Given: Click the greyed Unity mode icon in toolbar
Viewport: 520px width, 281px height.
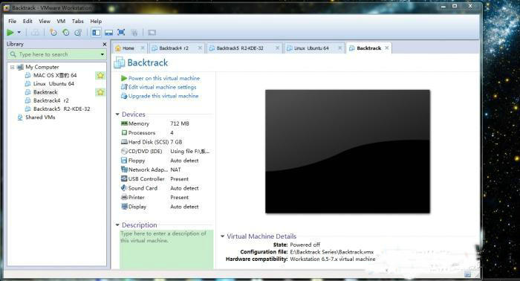Looking at the screenshot, I should 134,33.
